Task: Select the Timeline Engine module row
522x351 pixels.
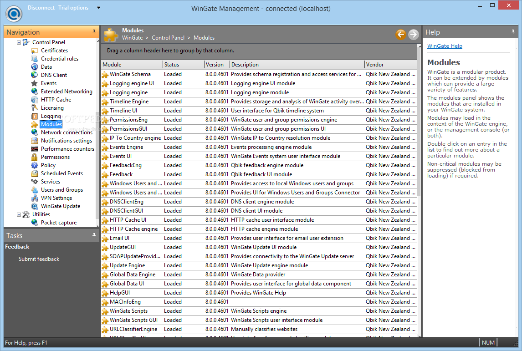Action: (259, 102)
